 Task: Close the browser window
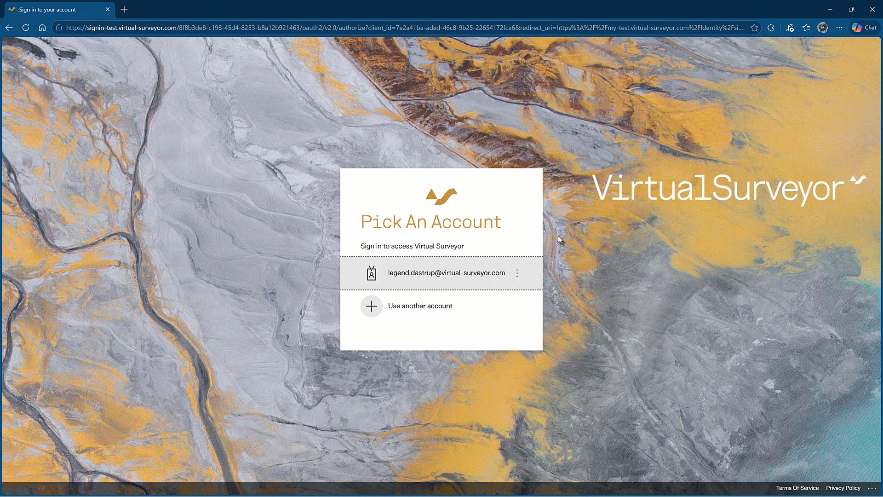(x=872, y=9)
